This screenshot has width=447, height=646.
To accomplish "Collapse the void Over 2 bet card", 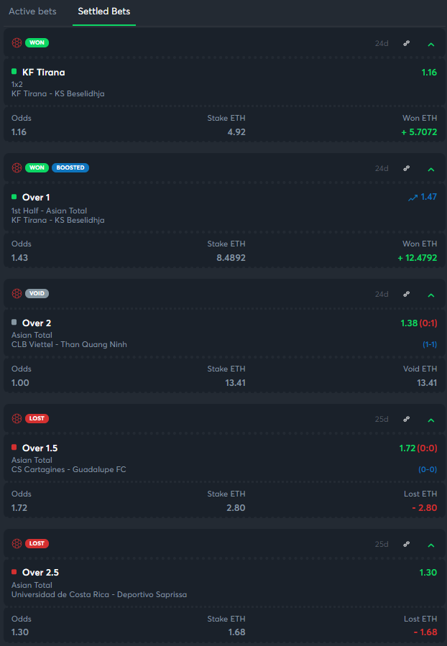I will click(430, 295).
